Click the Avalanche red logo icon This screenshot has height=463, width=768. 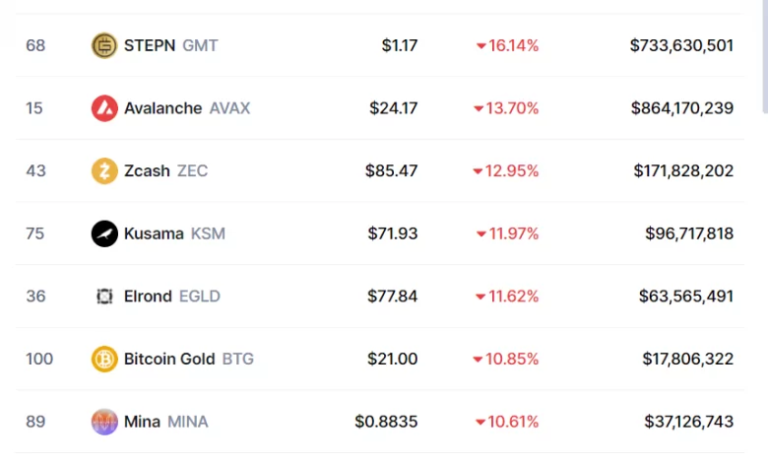(x=104, y=108)
